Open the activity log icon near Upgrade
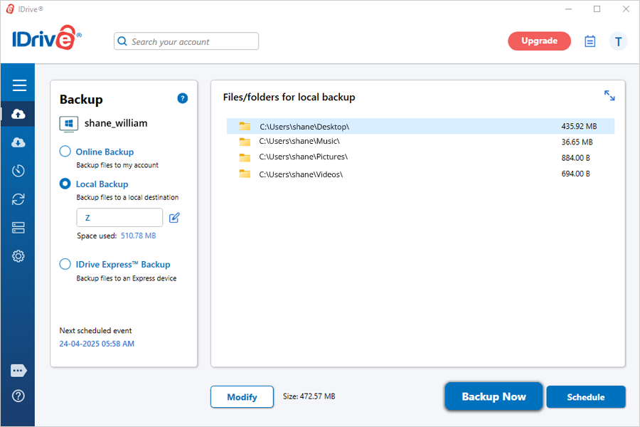This screenshot has width=640, height=427. (x=590, y=41)
